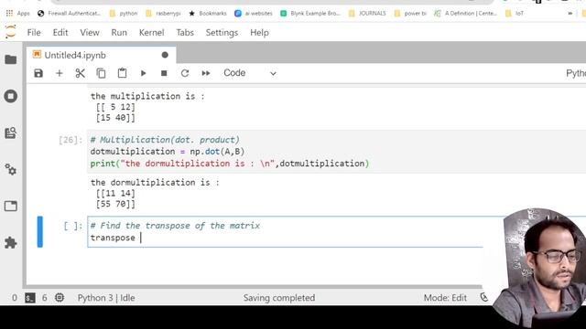
Task: Open the property inspector gears icon
Action: pyautogui.click(x=11, y=170)
